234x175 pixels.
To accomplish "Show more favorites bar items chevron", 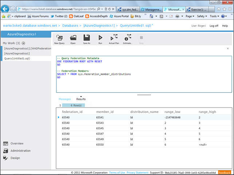I will pyautogui.click(x=145, y=15).
